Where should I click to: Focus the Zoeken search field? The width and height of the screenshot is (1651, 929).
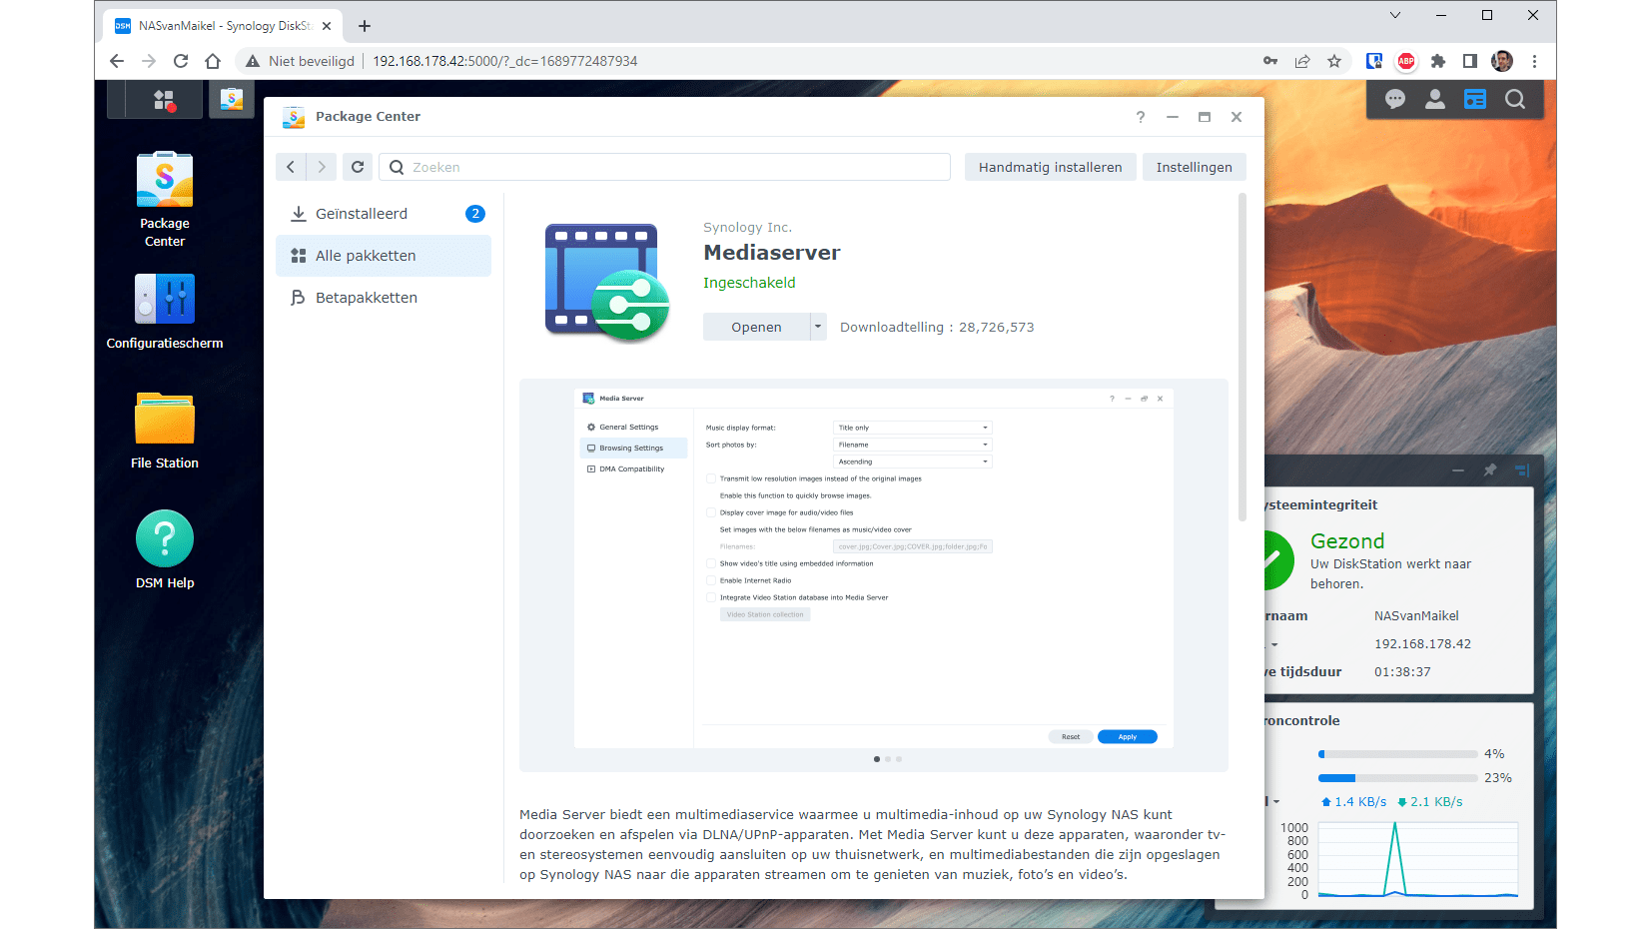coord(665,167)
